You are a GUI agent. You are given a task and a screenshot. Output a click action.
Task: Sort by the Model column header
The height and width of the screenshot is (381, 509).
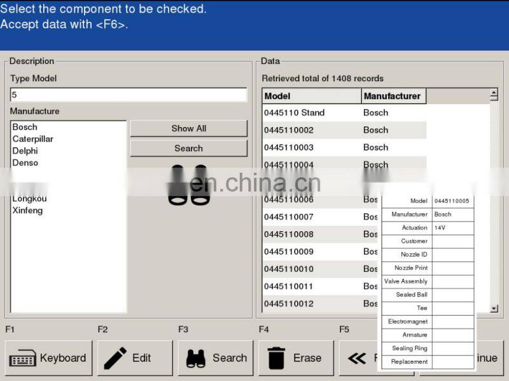(x=311, y=97)
